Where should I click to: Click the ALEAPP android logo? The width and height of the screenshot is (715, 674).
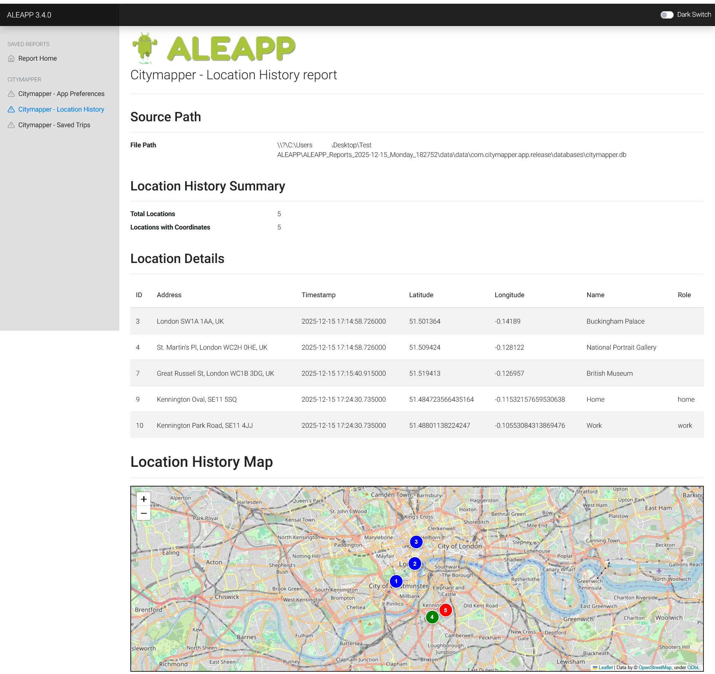(x=145, y=48)
